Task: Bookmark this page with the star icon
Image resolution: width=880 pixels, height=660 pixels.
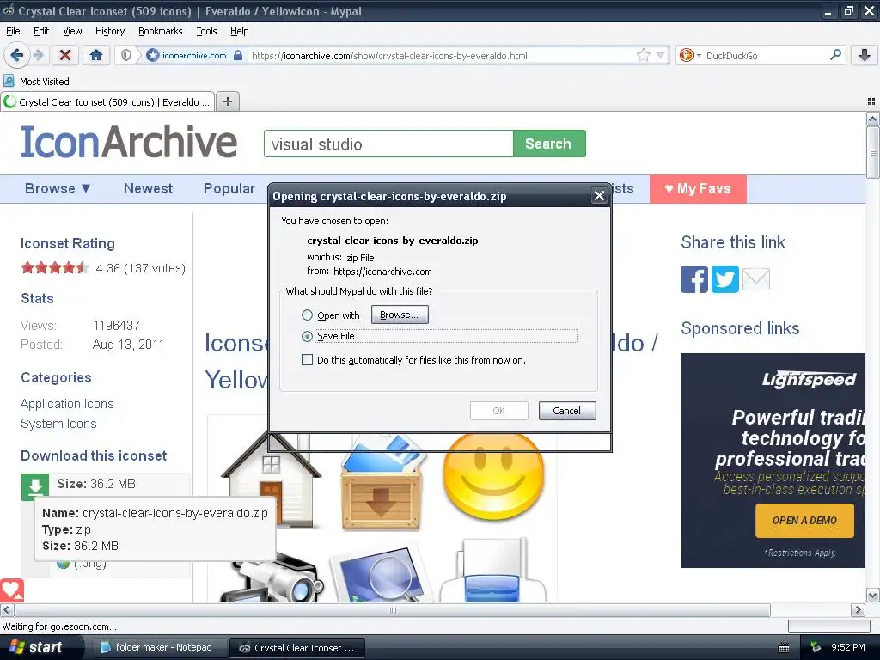Action: (643, 55)
